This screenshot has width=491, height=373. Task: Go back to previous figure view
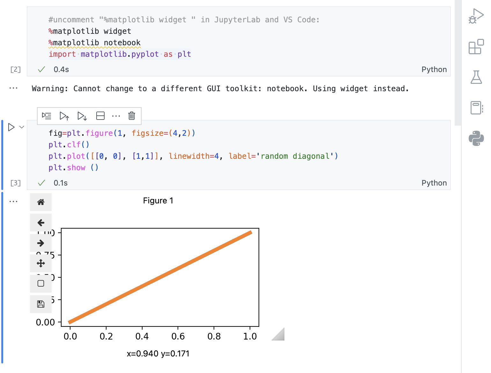click(x=41, y=223)
